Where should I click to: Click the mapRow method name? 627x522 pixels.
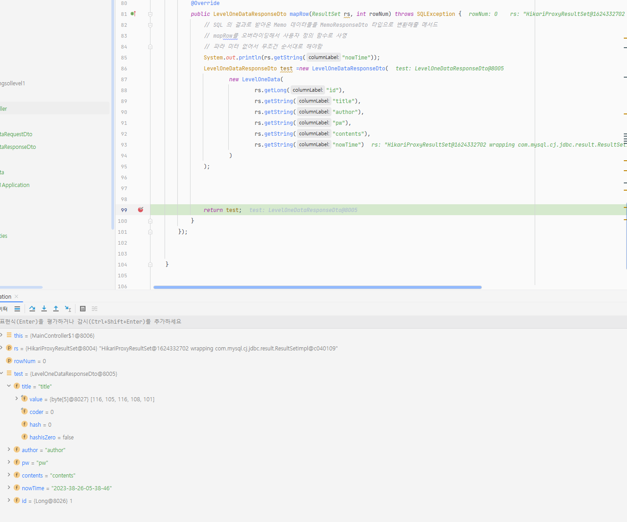(299, 14)
